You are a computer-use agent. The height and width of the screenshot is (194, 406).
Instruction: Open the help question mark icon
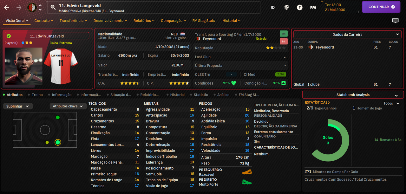300,7
